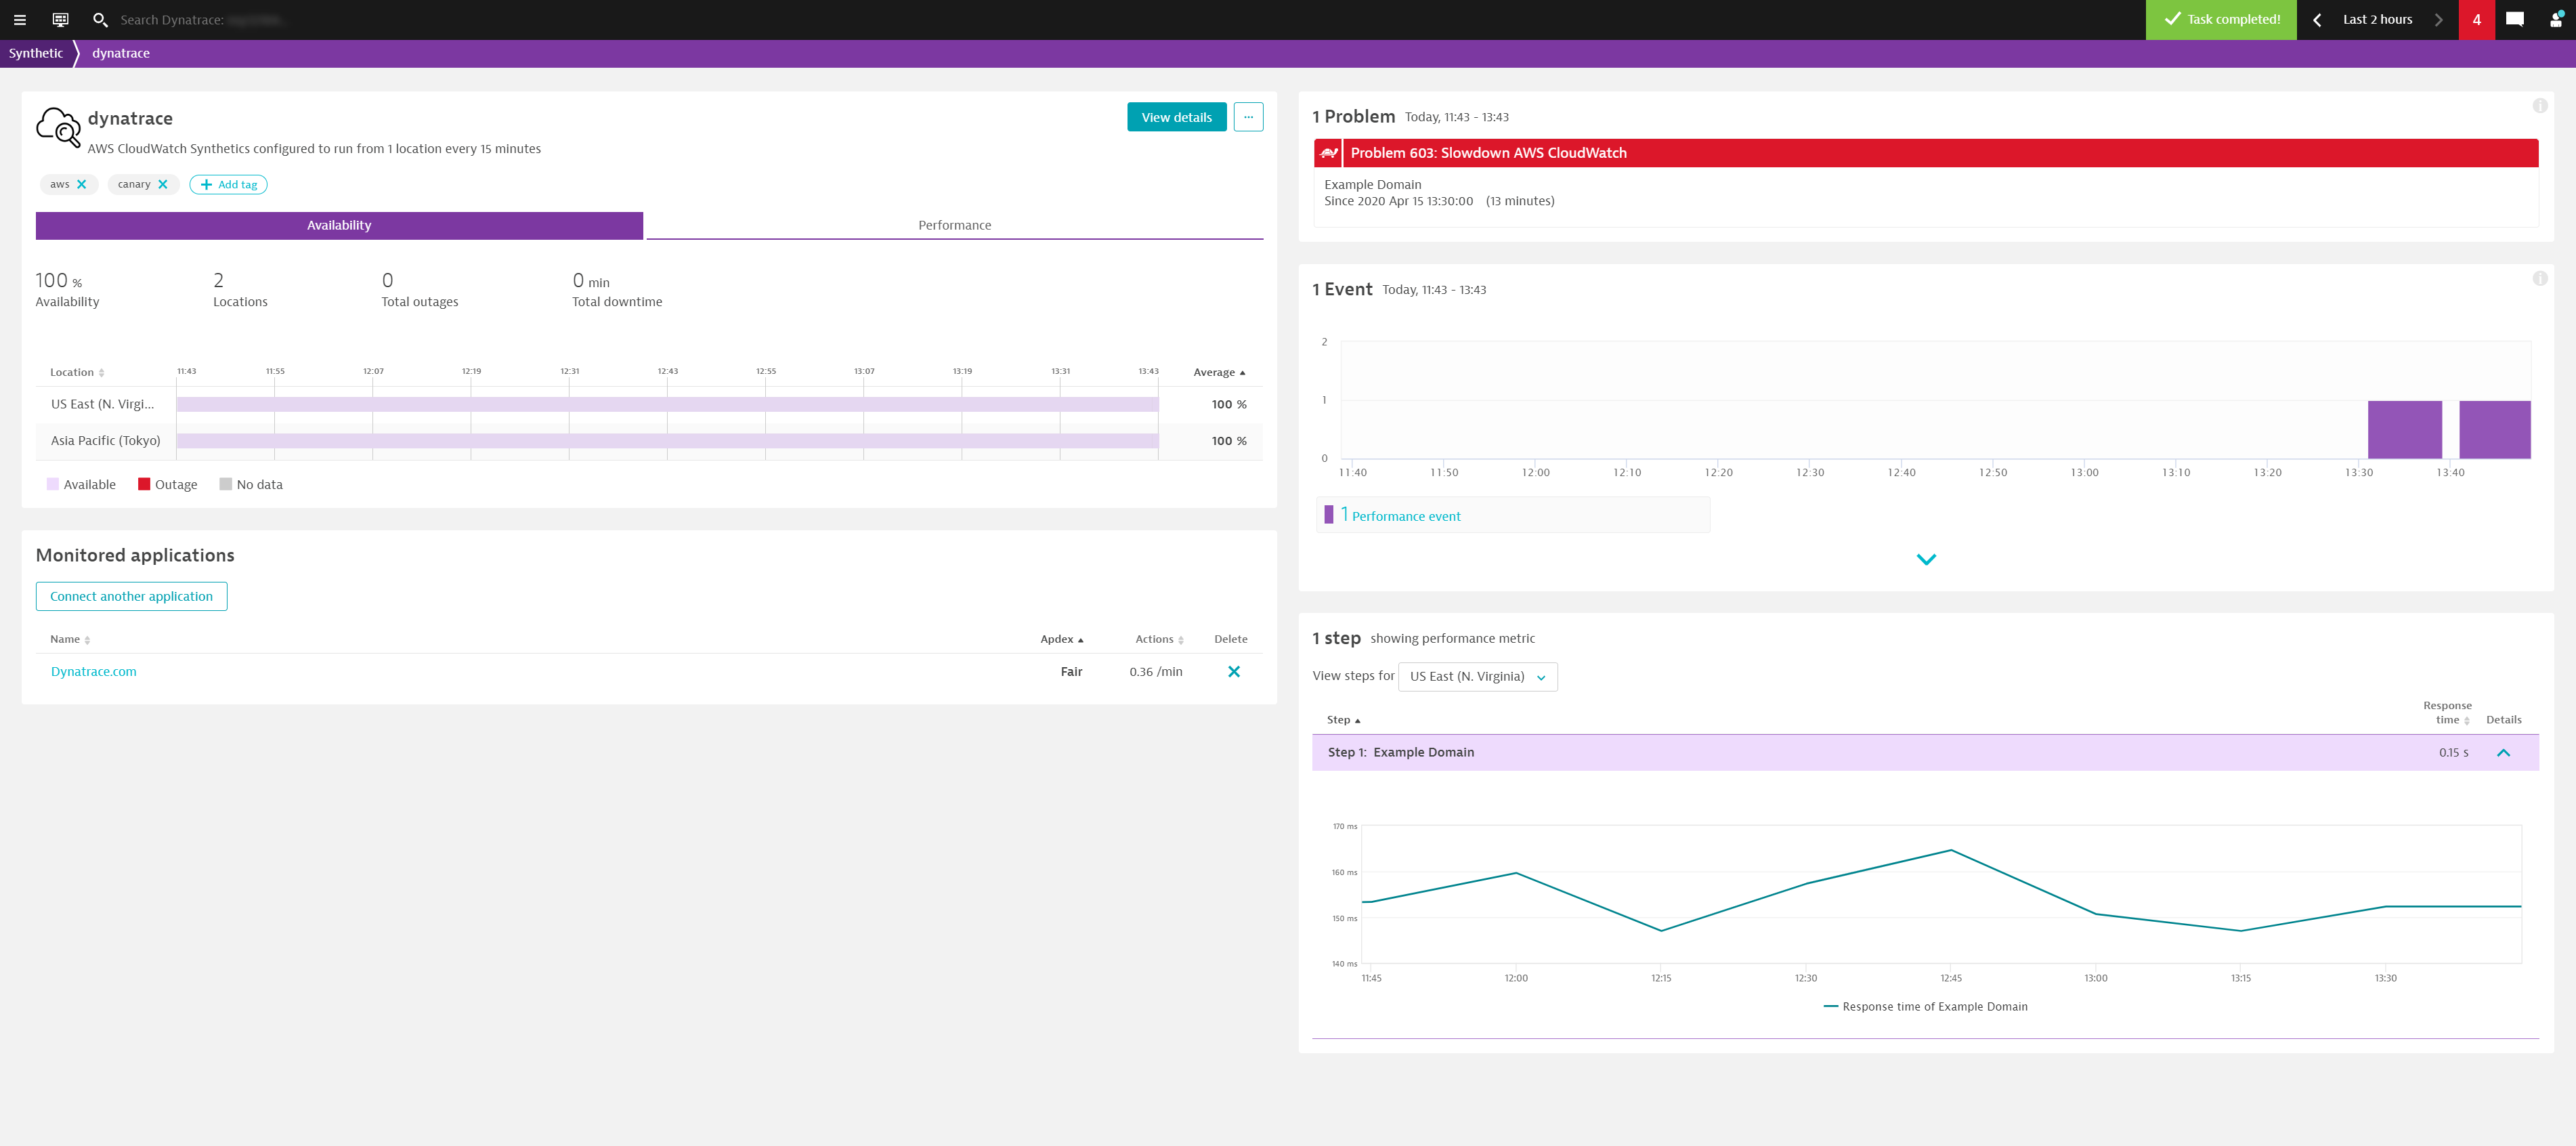Image resolution: width=2576 pixels, height=1146 pixels.
Task: Go to next timeframe arrow
Action: 2438,19
